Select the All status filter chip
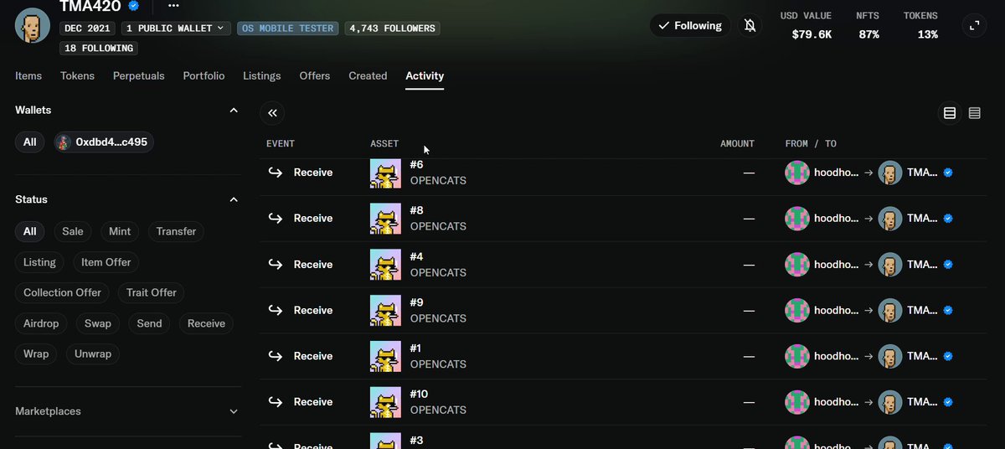 (30, 231)
